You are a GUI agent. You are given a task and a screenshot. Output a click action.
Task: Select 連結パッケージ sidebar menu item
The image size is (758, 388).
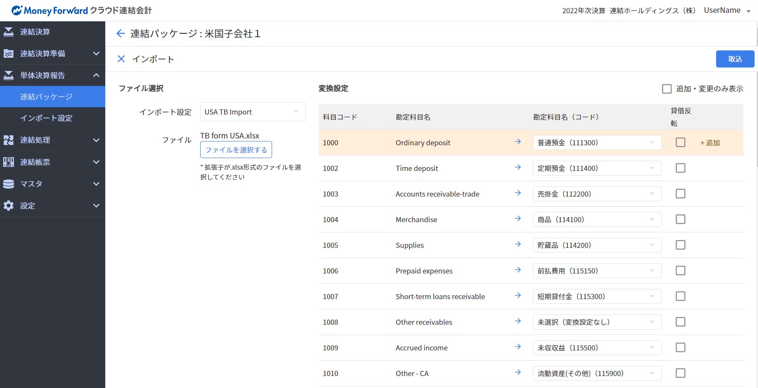click(x=46, y=97)
